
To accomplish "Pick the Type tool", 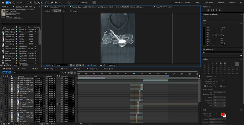I will pyautogui.click(x=42, y=3).
